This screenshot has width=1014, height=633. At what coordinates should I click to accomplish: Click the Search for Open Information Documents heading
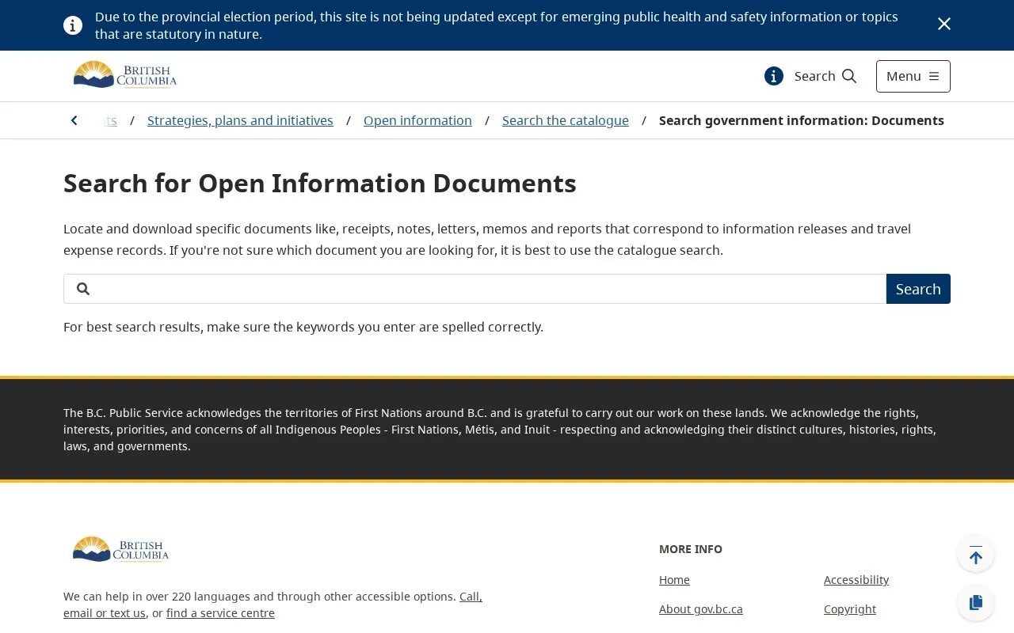pos(320,184)
